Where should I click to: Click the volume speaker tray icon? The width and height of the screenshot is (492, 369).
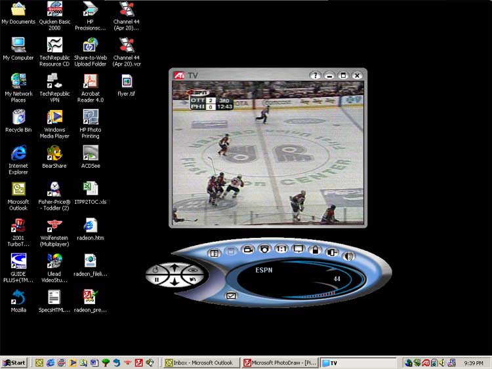[442, 362]
